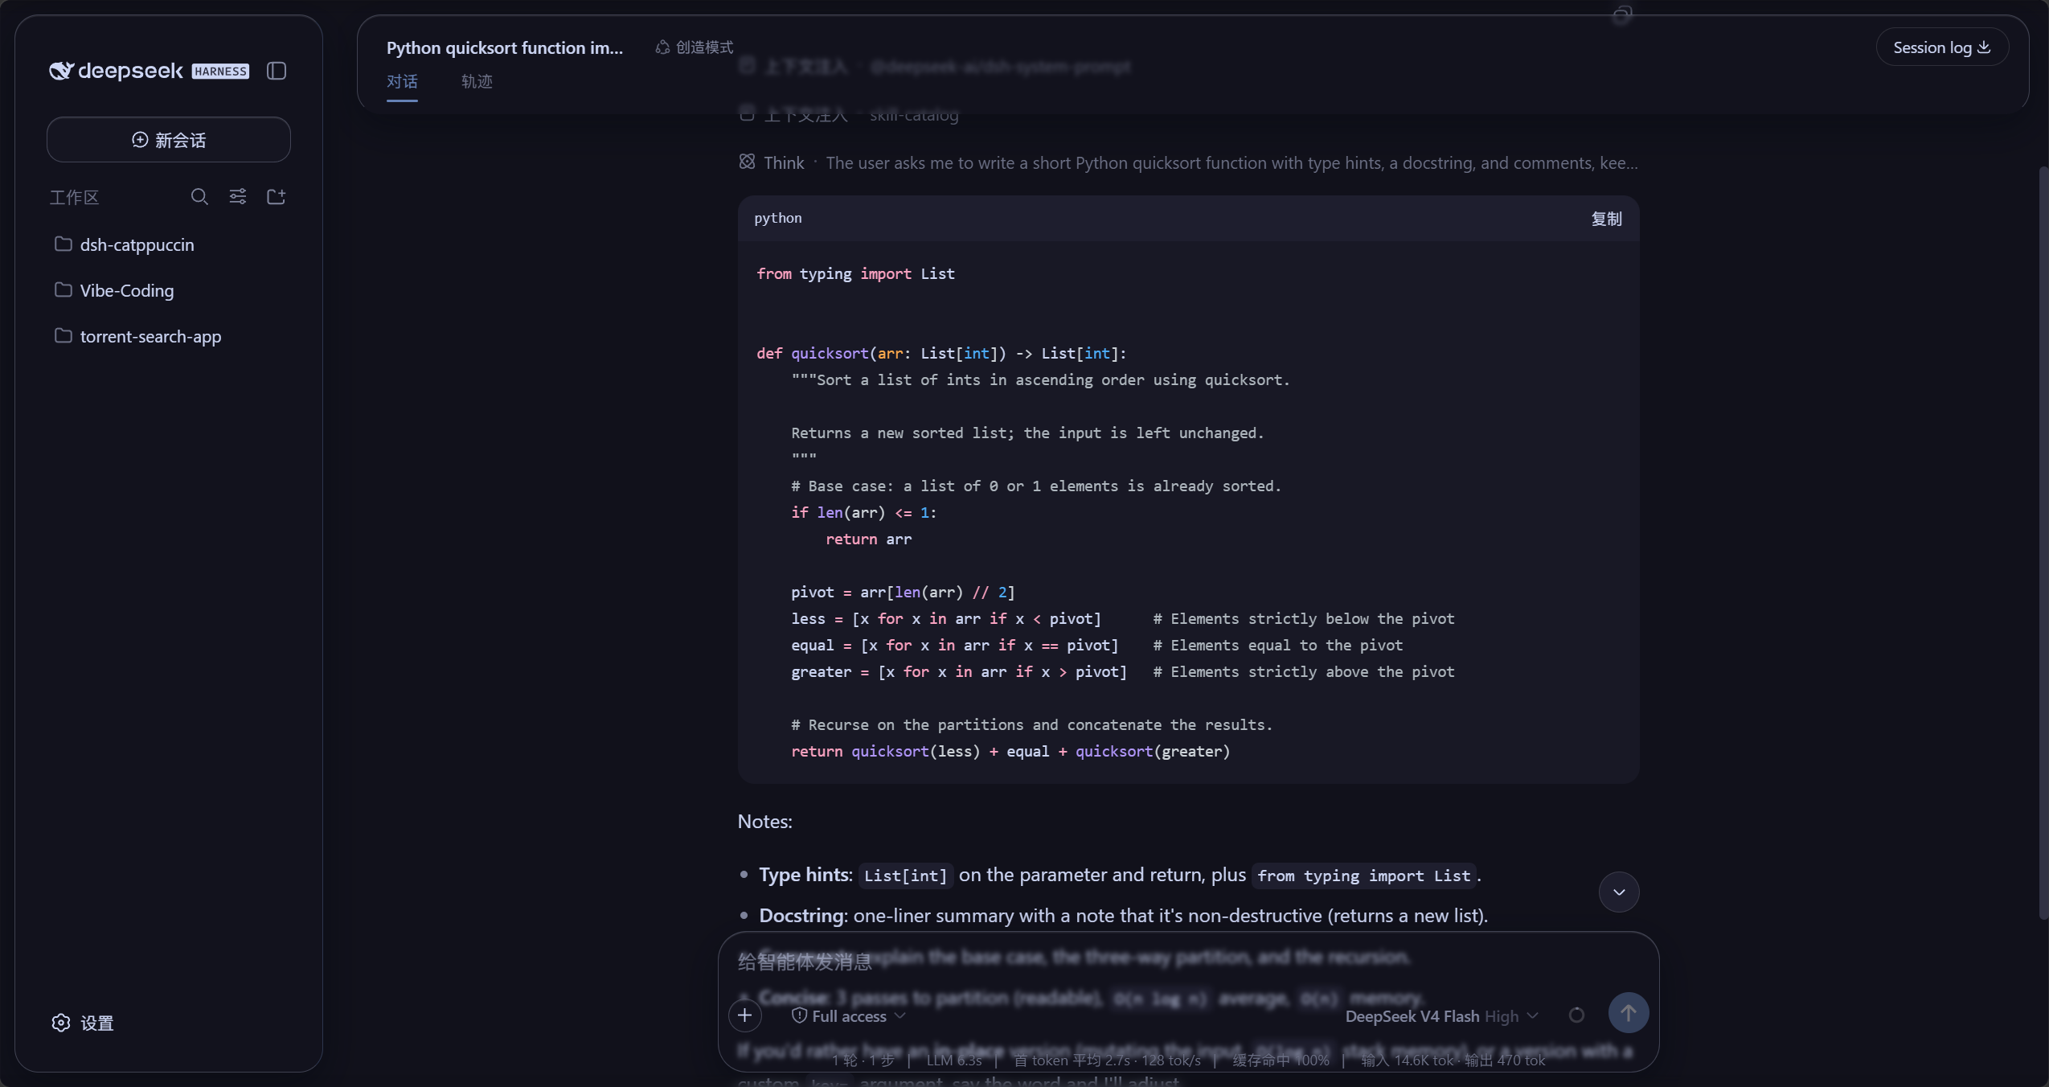
Task: Add a new workspace folder icon
Action: point(277,197)
